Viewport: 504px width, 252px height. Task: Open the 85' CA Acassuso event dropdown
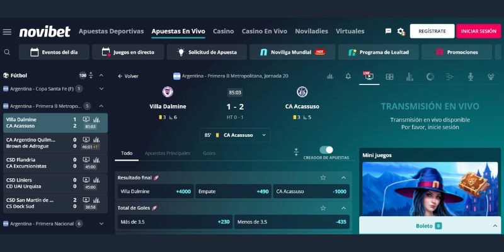pyautogui.click(x=235, y=135)
